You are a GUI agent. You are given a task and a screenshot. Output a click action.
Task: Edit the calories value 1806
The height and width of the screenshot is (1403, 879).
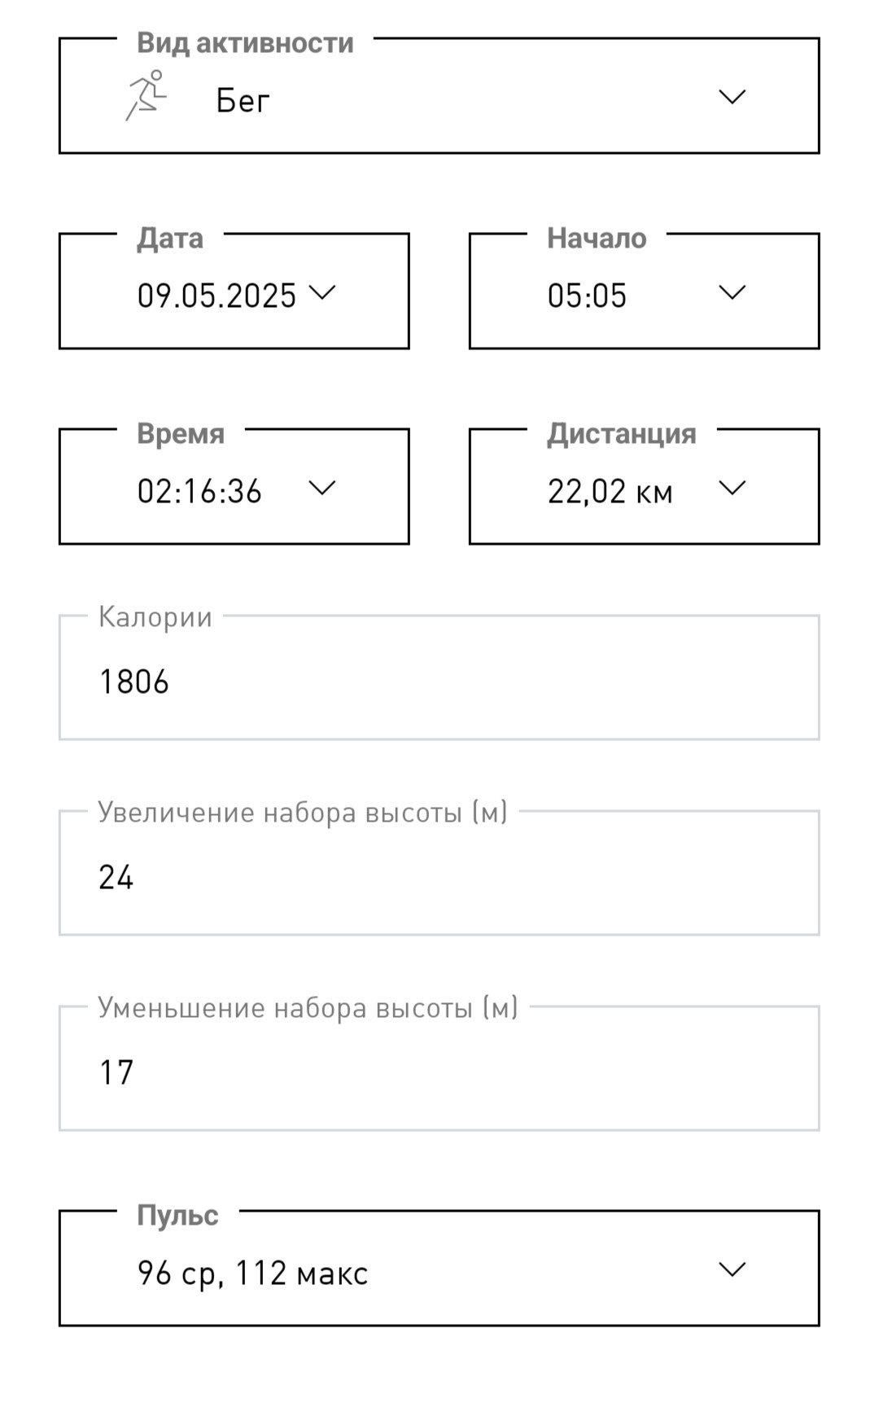pos(134,682)
